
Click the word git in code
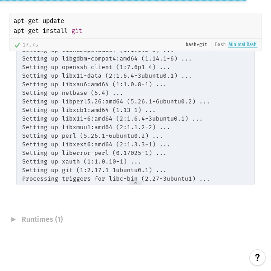point(77,31)
